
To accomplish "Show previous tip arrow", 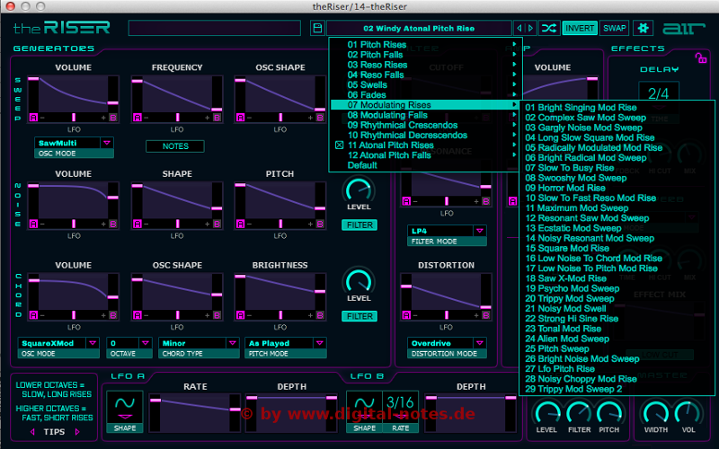I will 32,432.
